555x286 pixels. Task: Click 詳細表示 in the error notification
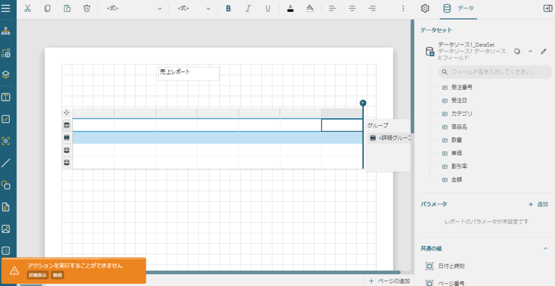pyautogui.click(x=38, y=275)
